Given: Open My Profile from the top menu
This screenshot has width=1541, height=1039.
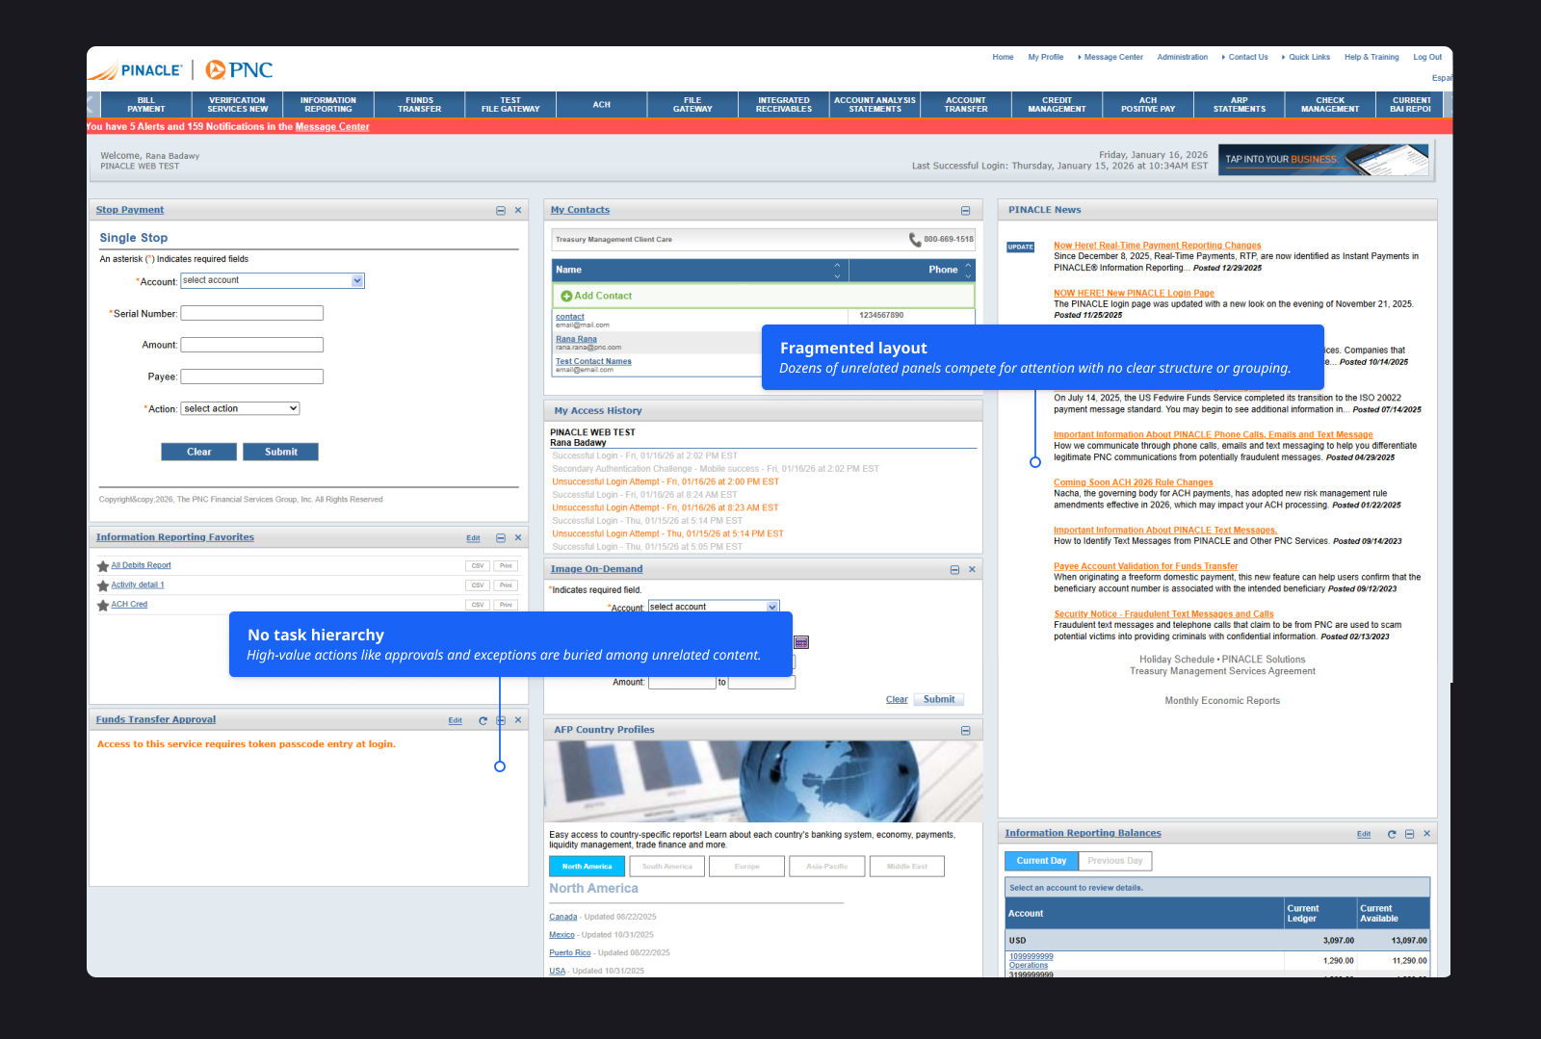Looking at the screenshot, I should coord(1046,57).
